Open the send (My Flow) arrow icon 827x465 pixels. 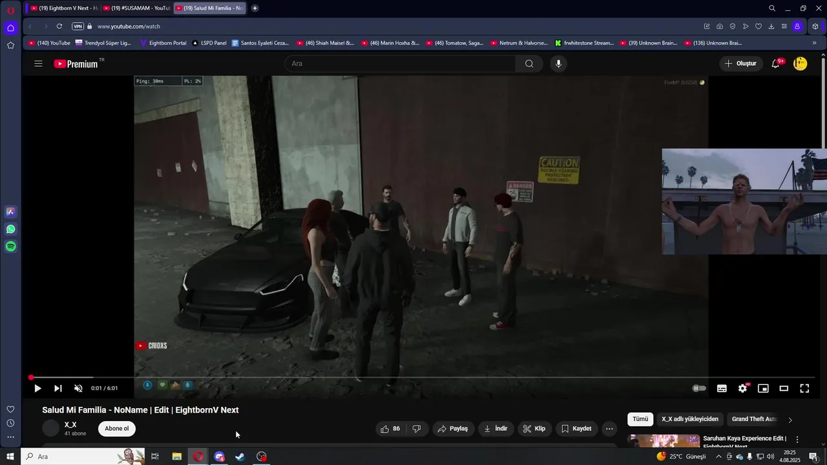pos(746,26)
